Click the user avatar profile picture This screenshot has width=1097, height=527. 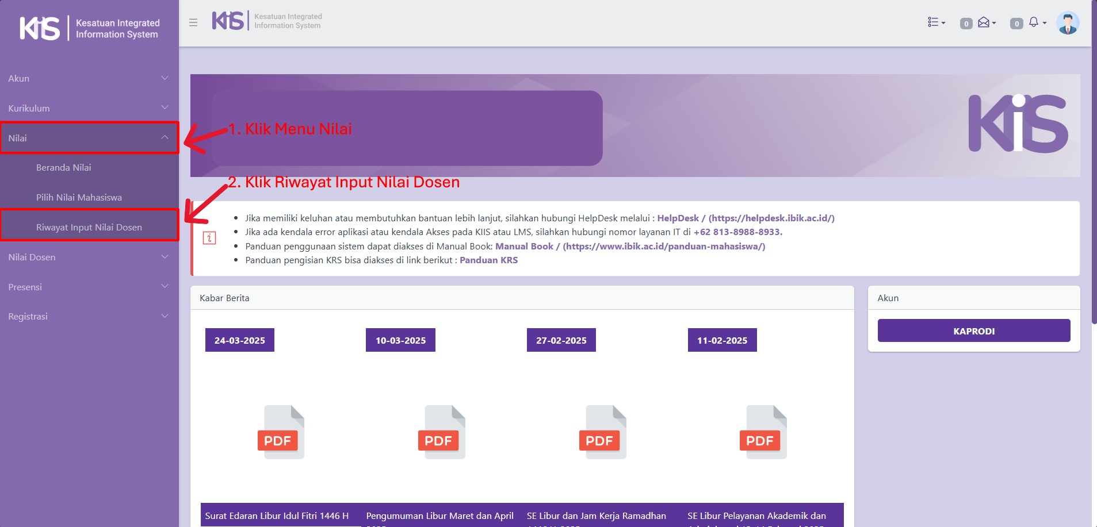click(x=1068, y=23)
